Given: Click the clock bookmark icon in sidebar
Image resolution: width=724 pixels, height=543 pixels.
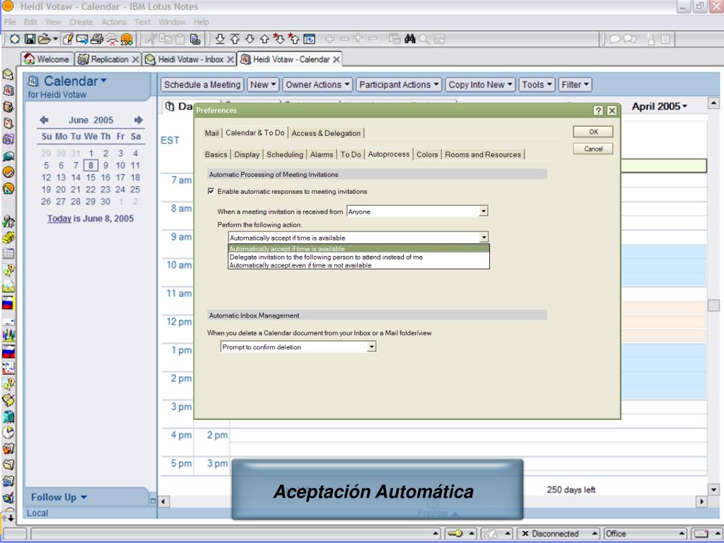Looking at the screenshot, I should [8, 433].
